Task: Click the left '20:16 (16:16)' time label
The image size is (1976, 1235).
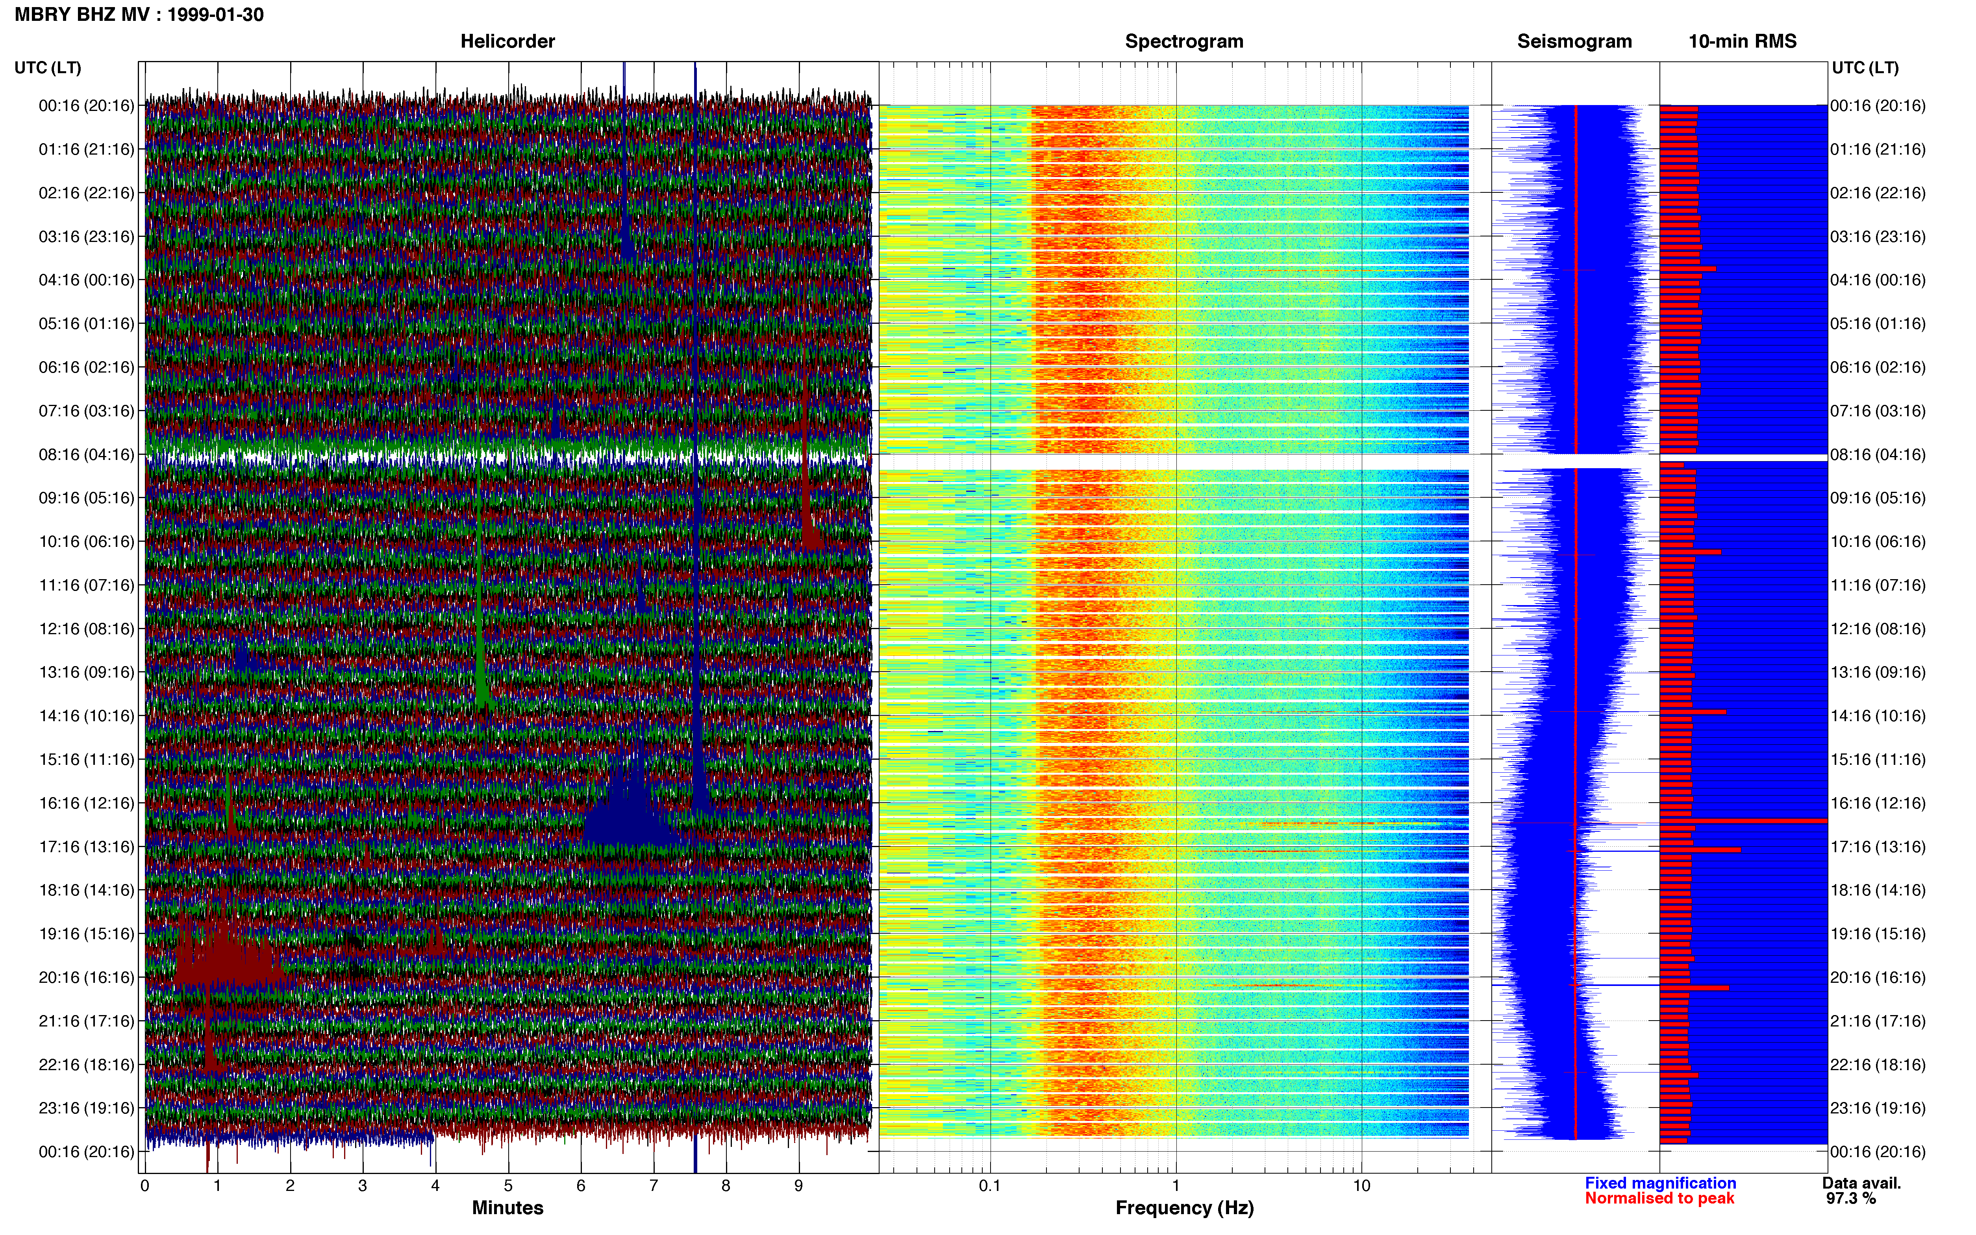Action: [x=87, y=977]
